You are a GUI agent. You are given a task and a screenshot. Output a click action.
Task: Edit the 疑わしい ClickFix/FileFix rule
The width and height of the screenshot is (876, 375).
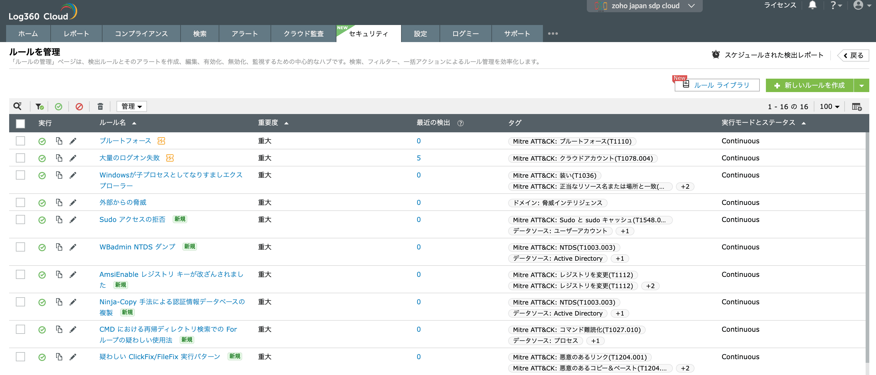tap(73, 357)
